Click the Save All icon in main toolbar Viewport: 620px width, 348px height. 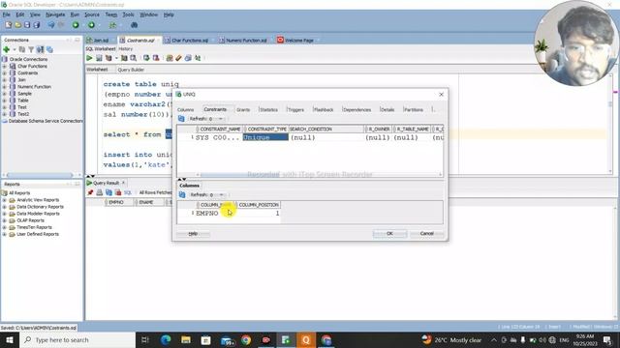point(37,25)
